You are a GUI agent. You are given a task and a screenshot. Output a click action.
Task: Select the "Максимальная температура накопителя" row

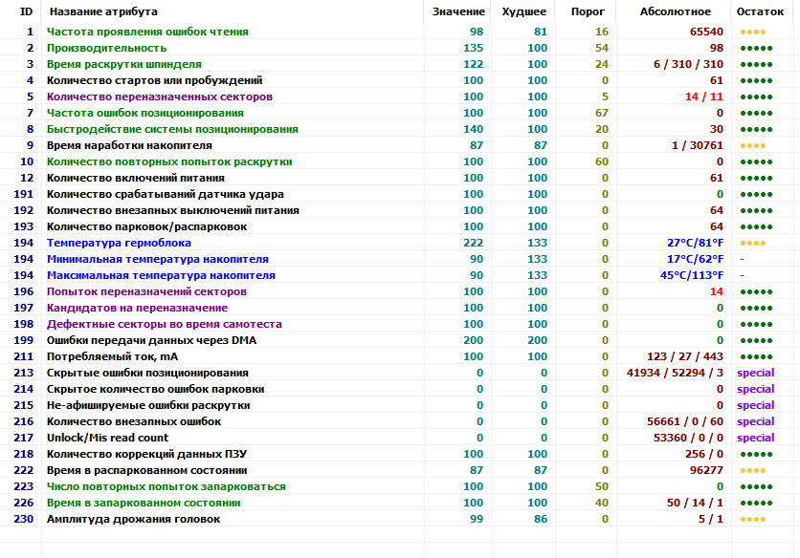tap(161, 275)
